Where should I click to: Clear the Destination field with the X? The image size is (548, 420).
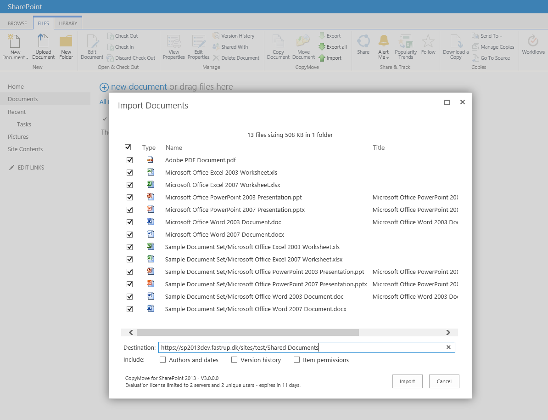(x=448, y=347)
